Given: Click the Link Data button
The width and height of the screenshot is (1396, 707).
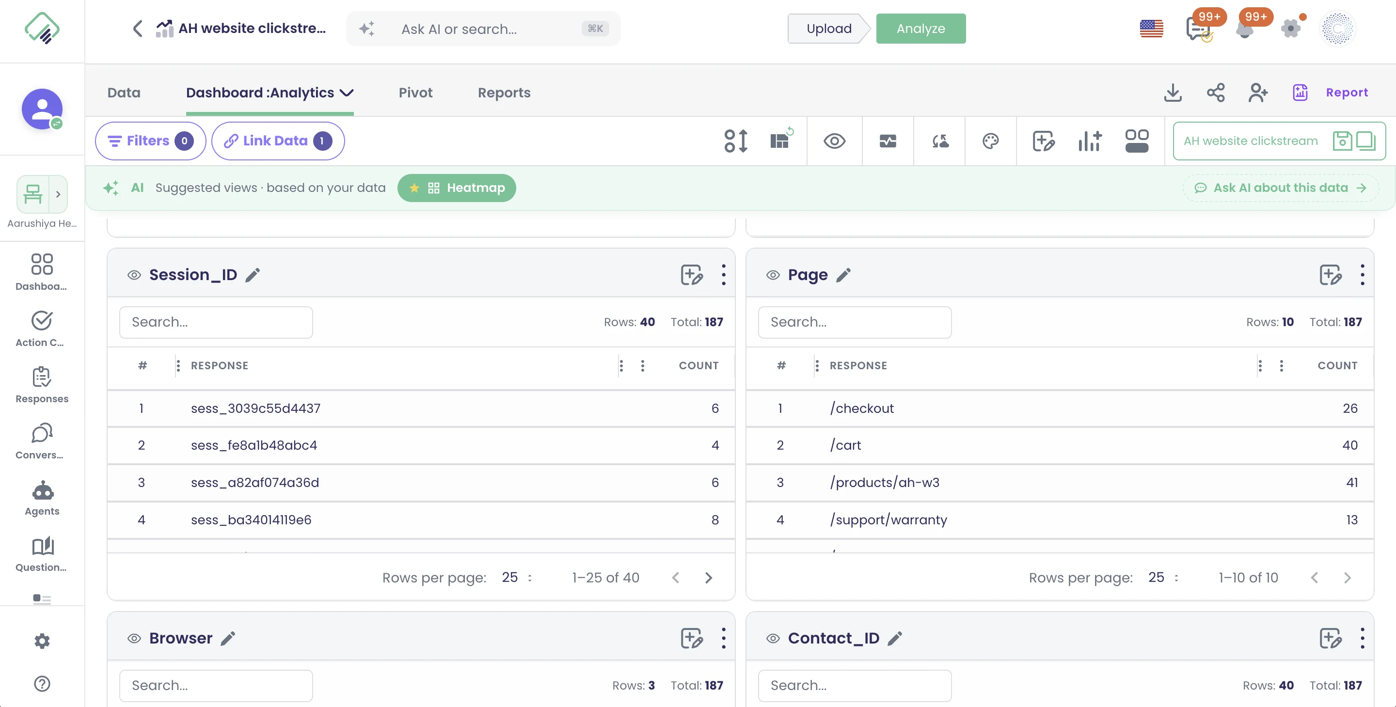Looking at the screenshot, I should tap(278, 141).
